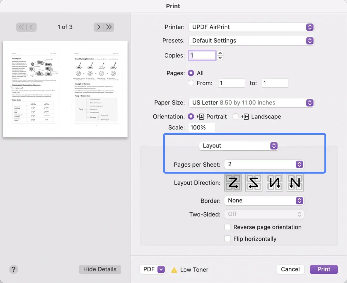Change the Pages per Sheet value
Image resolution: width=347 pixels, height=283 pixels.
(264, 164)
